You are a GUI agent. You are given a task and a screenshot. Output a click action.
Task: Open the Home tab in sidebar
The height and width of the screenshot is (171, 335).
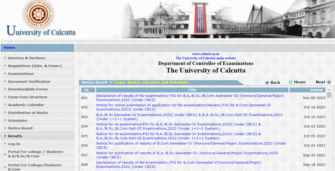point(38,48)
